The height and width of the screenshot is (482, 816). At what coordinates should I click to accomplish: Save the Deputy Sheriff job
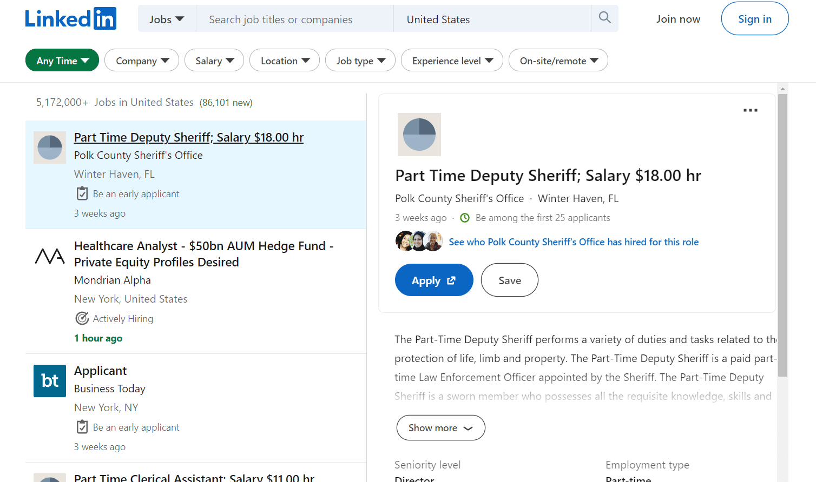coord(510,280)
